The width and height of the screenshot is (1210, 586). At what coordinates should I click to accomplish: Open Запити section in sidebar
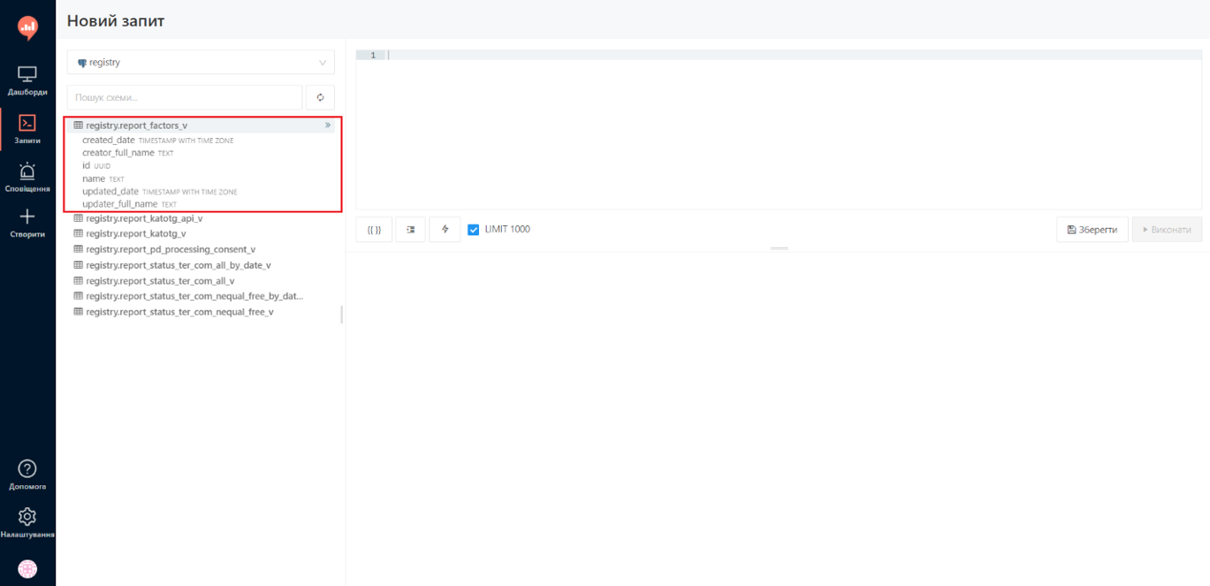(27, 130)
